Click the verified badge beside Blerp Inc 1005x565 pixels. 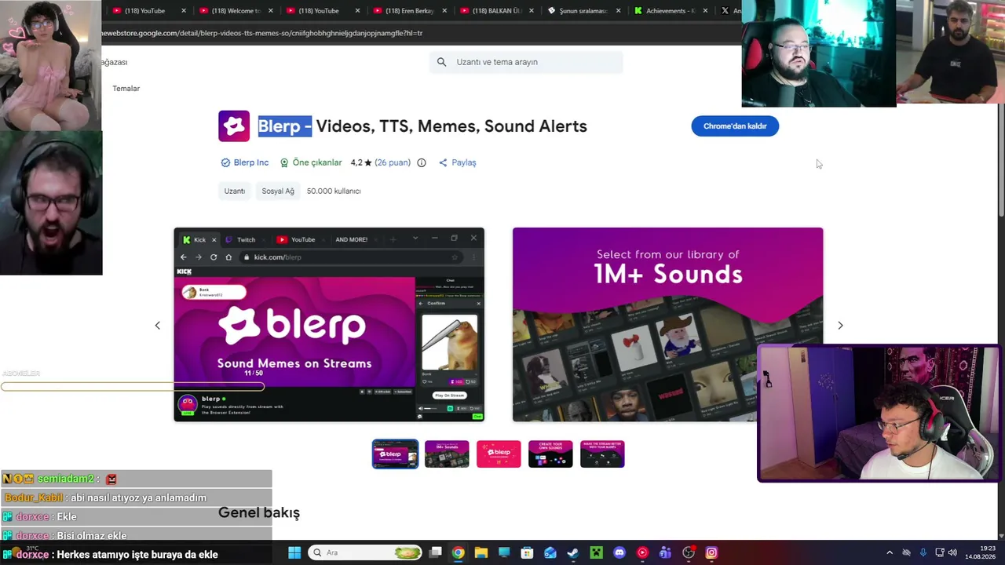(x=225, y=162)
